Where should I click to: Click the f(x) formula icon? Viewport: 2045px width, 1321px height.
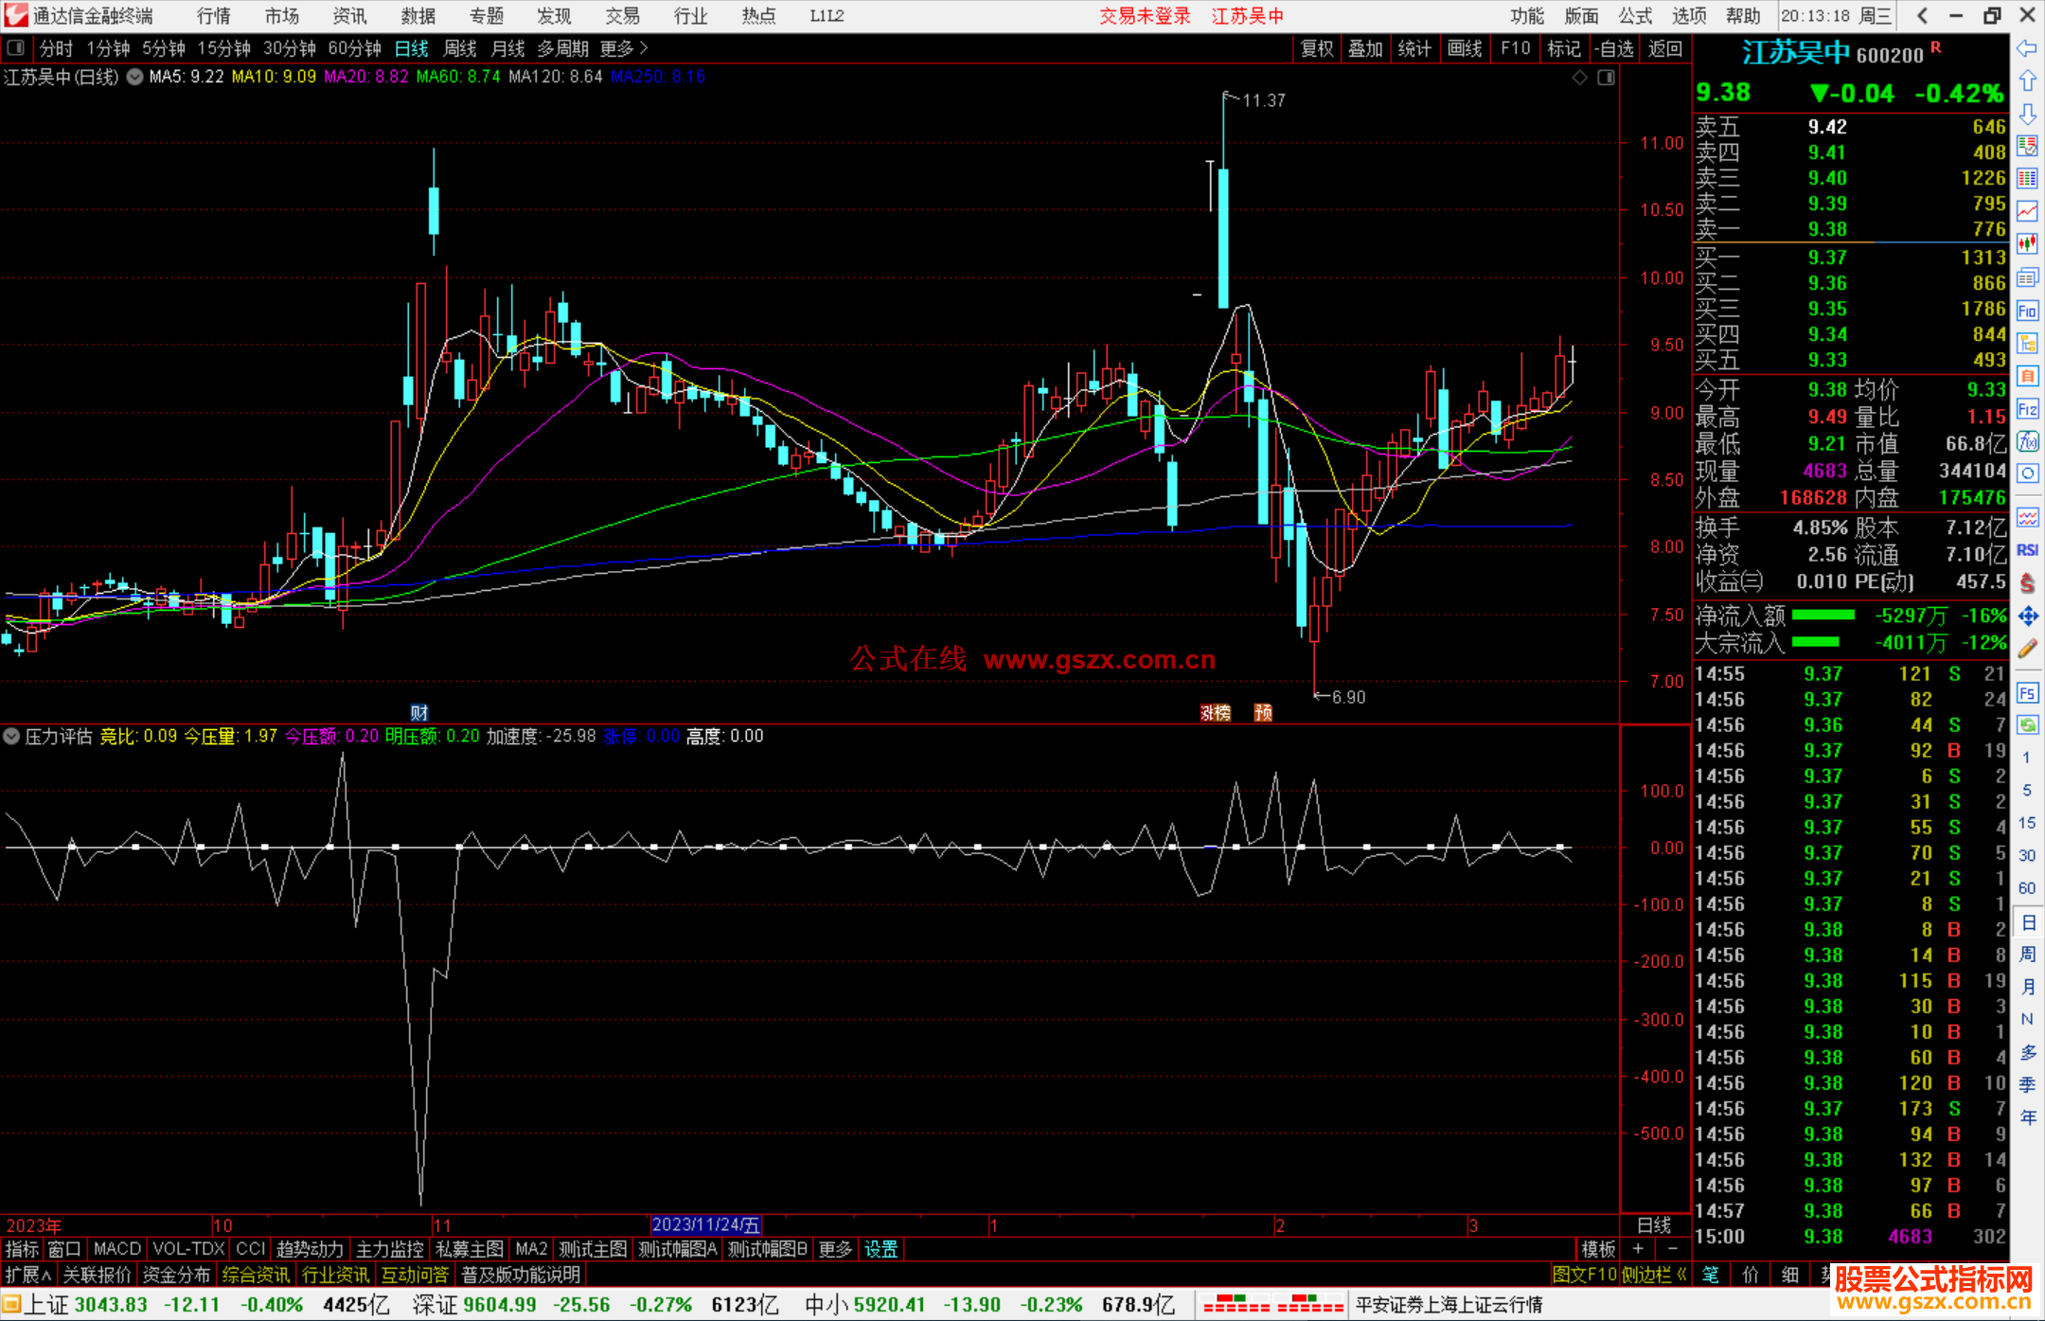pyautogui.click(x=2027, y=441)
